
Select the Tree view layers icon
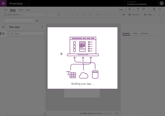pyautogui.click(x=3, y=33)
